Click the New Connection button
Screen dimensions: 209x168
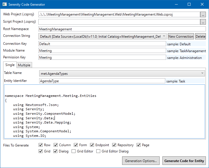point(181,36)
